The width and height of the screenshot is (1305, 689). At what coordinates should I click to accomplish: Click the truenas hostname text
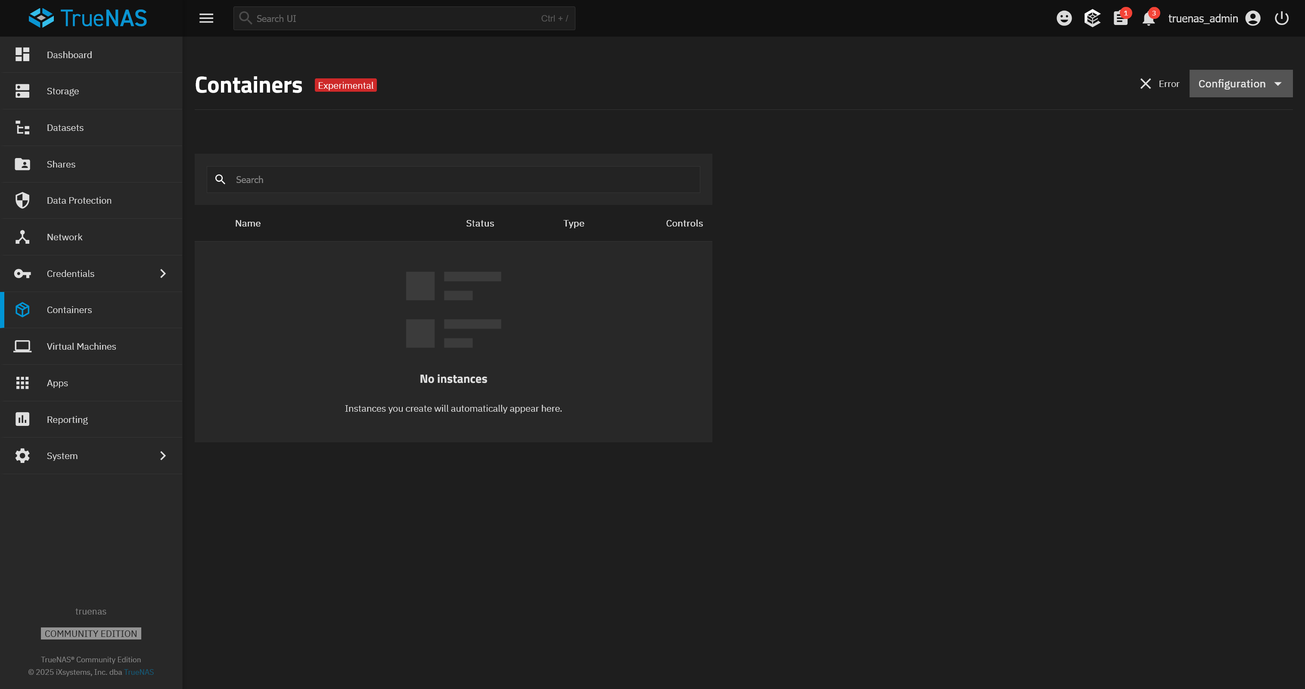pos(91,611)
